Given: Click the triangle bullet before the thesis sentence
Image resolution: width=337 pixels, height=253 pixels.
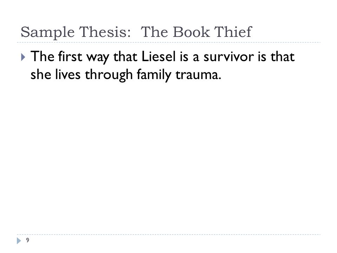Looking at the screenshot, I should [23, 57].
